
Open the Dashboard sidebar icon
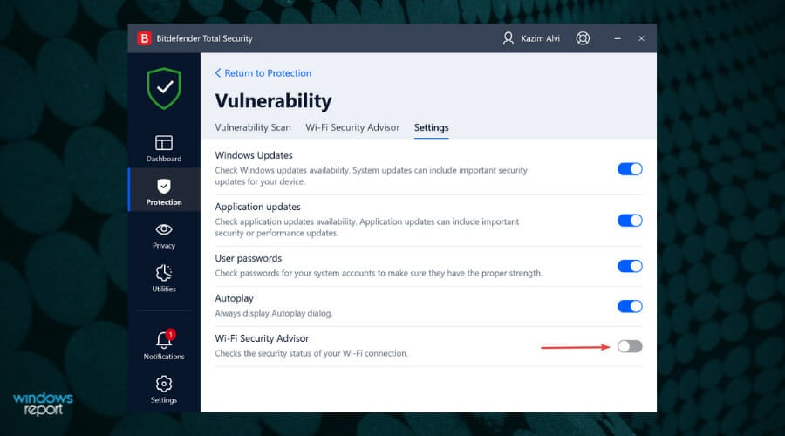164,143
